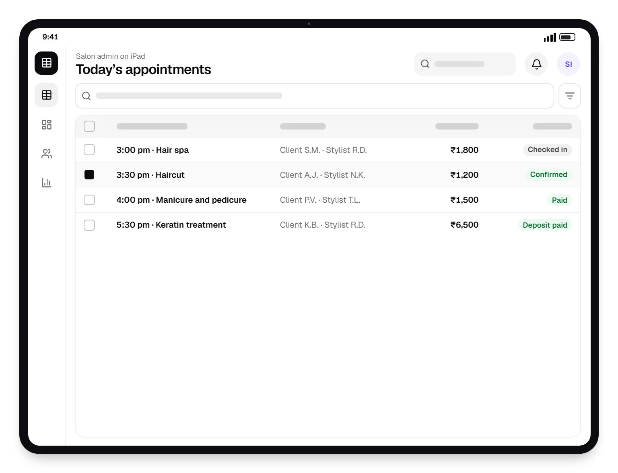
Task: Check the battery status icon
Action: pos(567,37)
